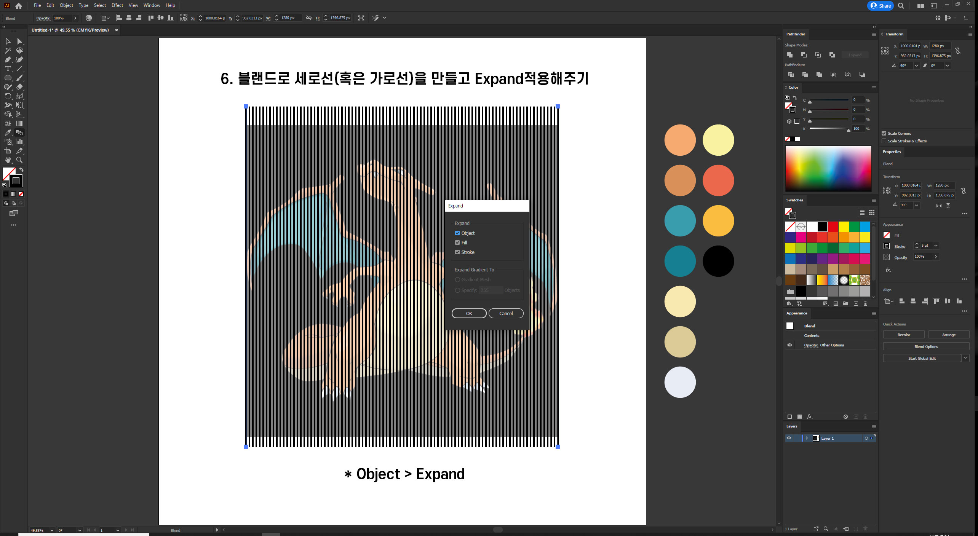Select the Magic Wand tool
The image size is (978, 536).
coord(8,50)
